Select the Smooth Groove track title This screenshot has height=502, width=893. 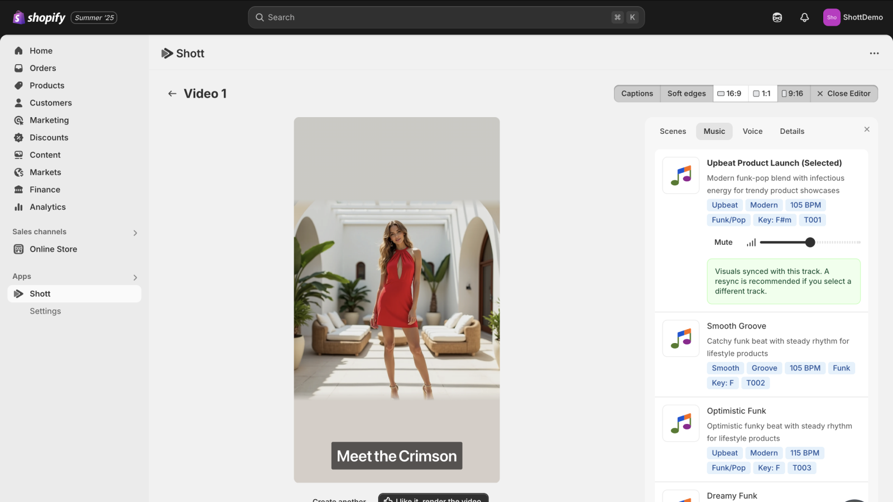pos(736,326)
